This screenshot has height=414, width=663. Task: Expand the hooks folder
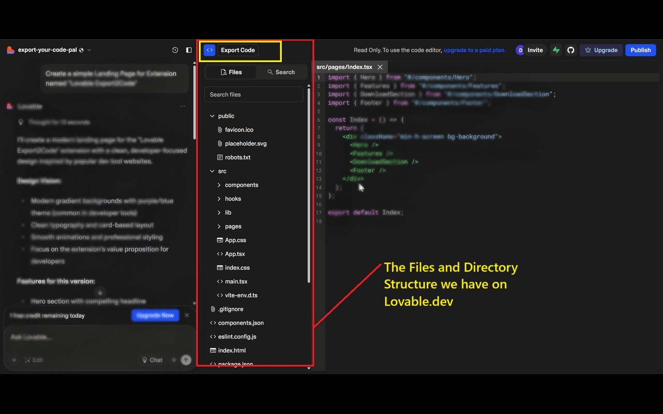tap(219, 199)
